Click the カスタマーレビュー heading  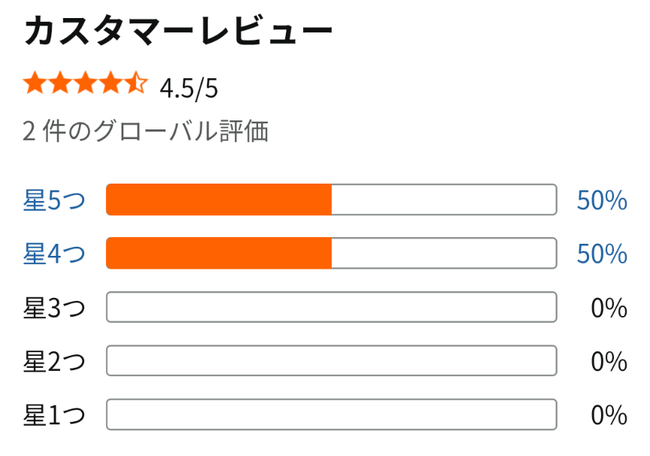pyautogui.click(x=178, y=33)
